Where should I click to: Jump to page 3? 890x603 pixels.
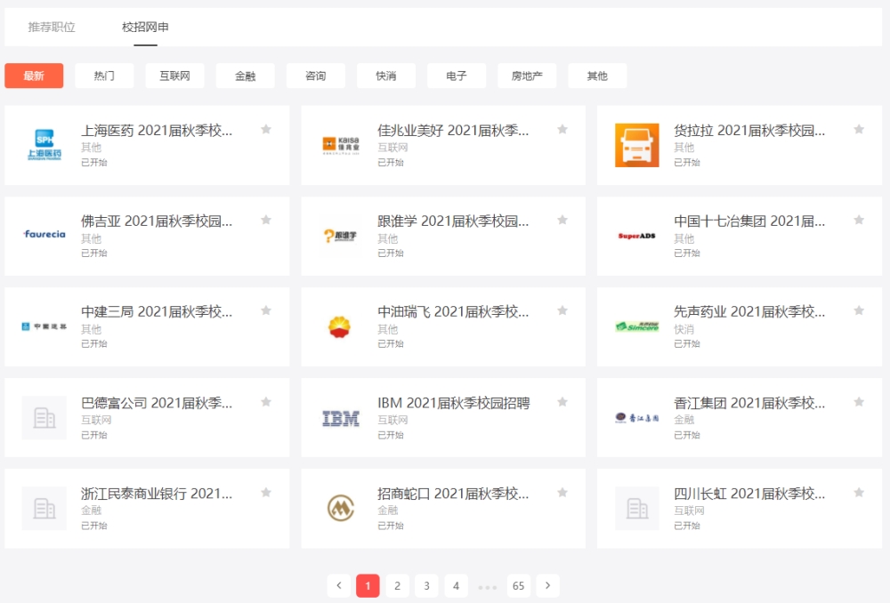427,585
